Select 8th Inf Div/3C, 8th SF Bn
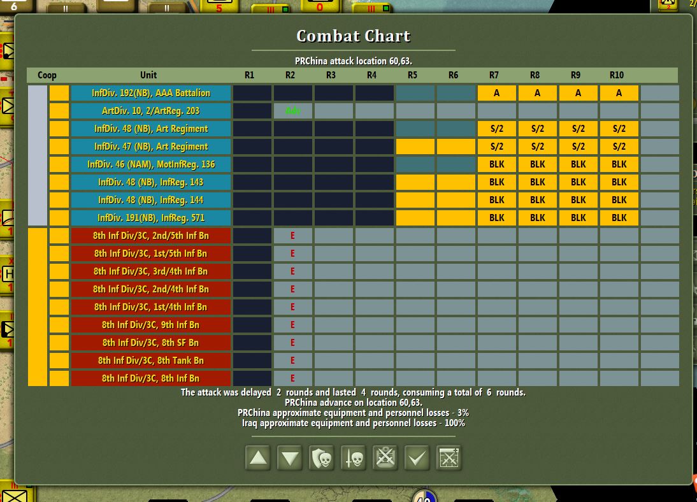 click(151, 342)
